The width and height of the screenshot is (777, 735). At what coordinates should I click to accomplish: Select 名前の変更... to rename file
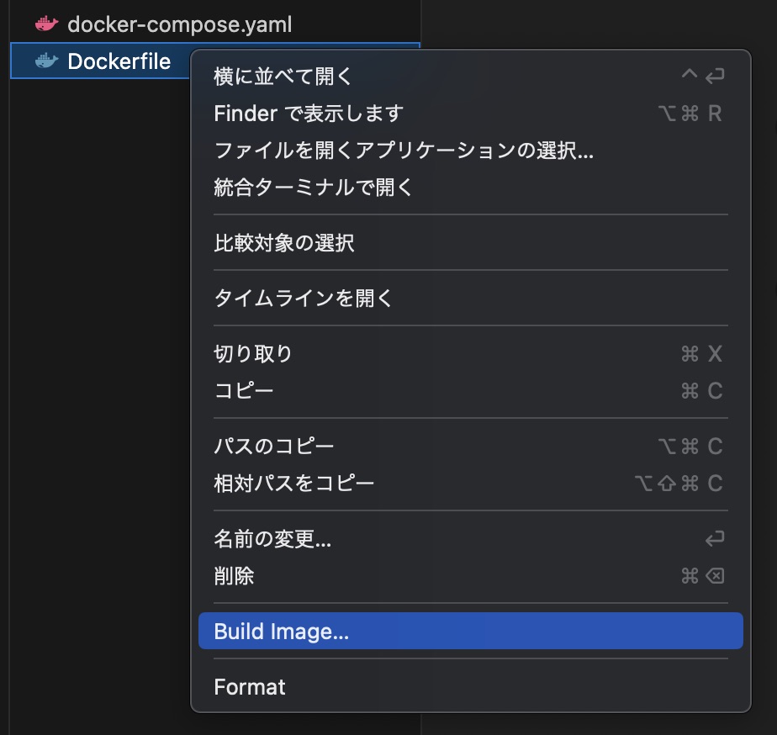pyautogui.click(x=272, y=539)
